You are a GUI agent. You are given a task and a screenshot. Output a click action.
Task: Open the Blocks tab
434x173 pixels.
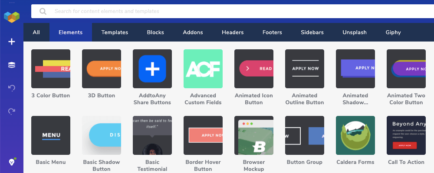point(155,32)
